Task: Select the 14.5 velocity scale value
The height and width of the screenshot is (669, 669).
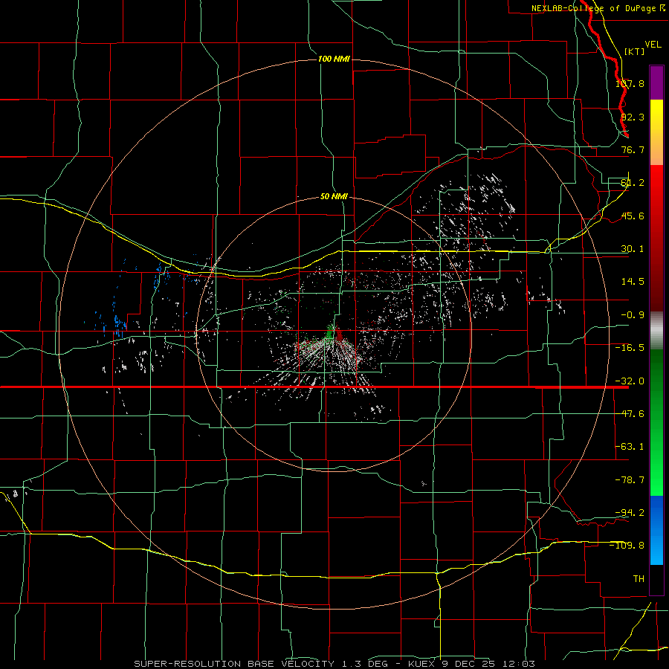Action: click(633, 282)
